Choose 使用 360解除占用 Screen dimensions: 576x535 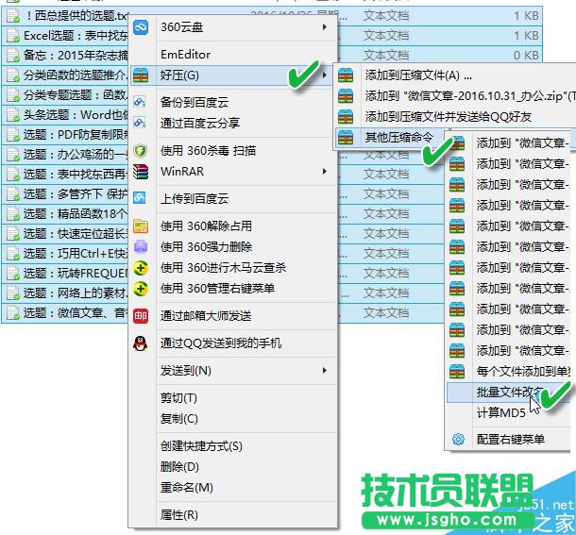[206, 226]
